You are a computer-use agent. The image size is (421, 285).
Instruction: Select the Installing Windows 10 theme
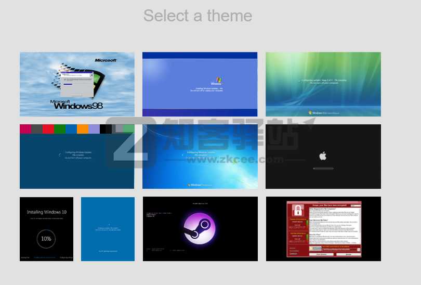pos(46,229)
